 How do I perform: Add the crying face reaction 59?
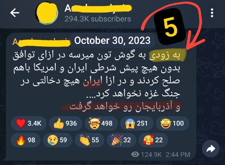(58, 140)
